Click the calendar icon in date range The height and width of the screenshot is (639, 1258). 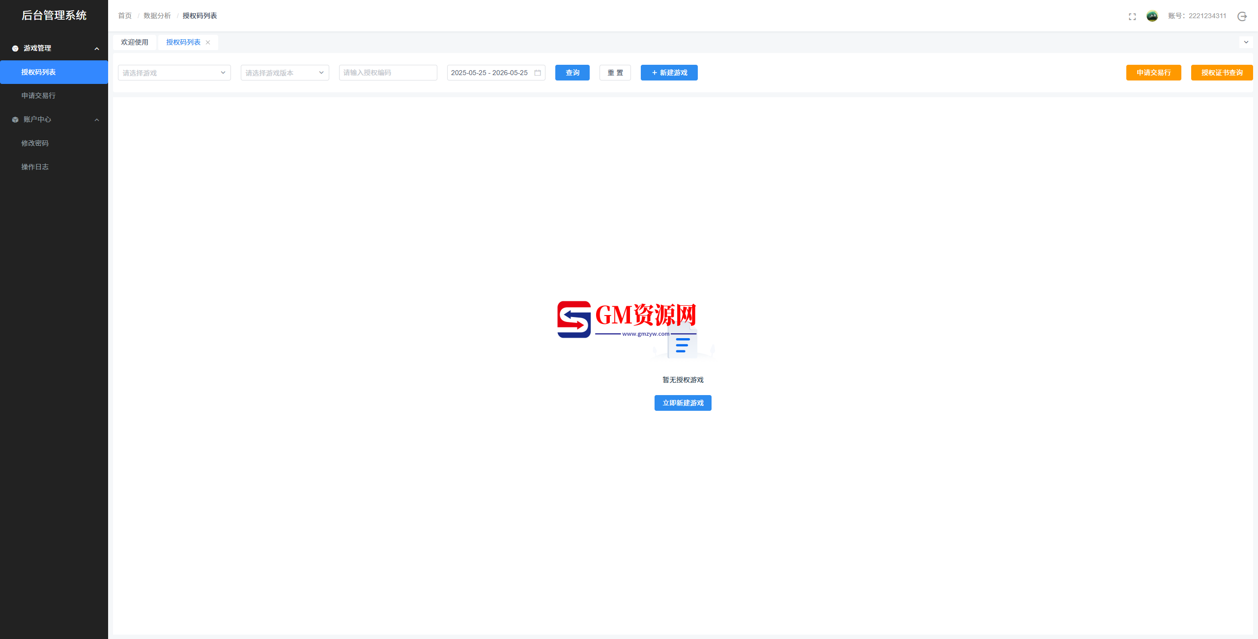point(538,73)
